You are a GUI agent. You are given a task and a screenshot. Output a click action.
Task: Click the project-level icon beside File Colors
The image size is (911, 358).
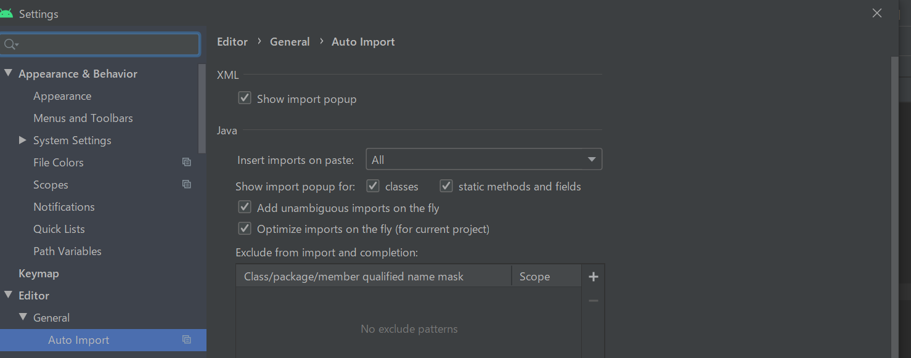(x=187, y=163)
